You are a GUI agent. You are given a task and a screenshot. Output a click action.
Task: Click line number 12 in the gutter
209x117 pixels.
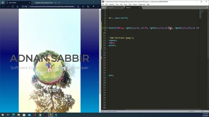[104, 38]
